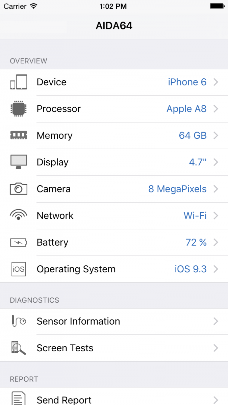Open the Operating System menu entry
Image resolution: width=228 pixels, height=405 pixels.
(76, 269)
